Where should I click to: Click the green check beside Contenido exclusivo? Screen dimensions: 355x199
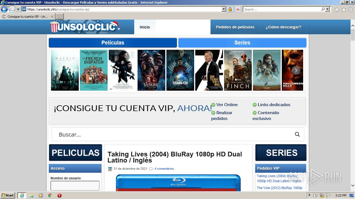click(x=255, y=113)
